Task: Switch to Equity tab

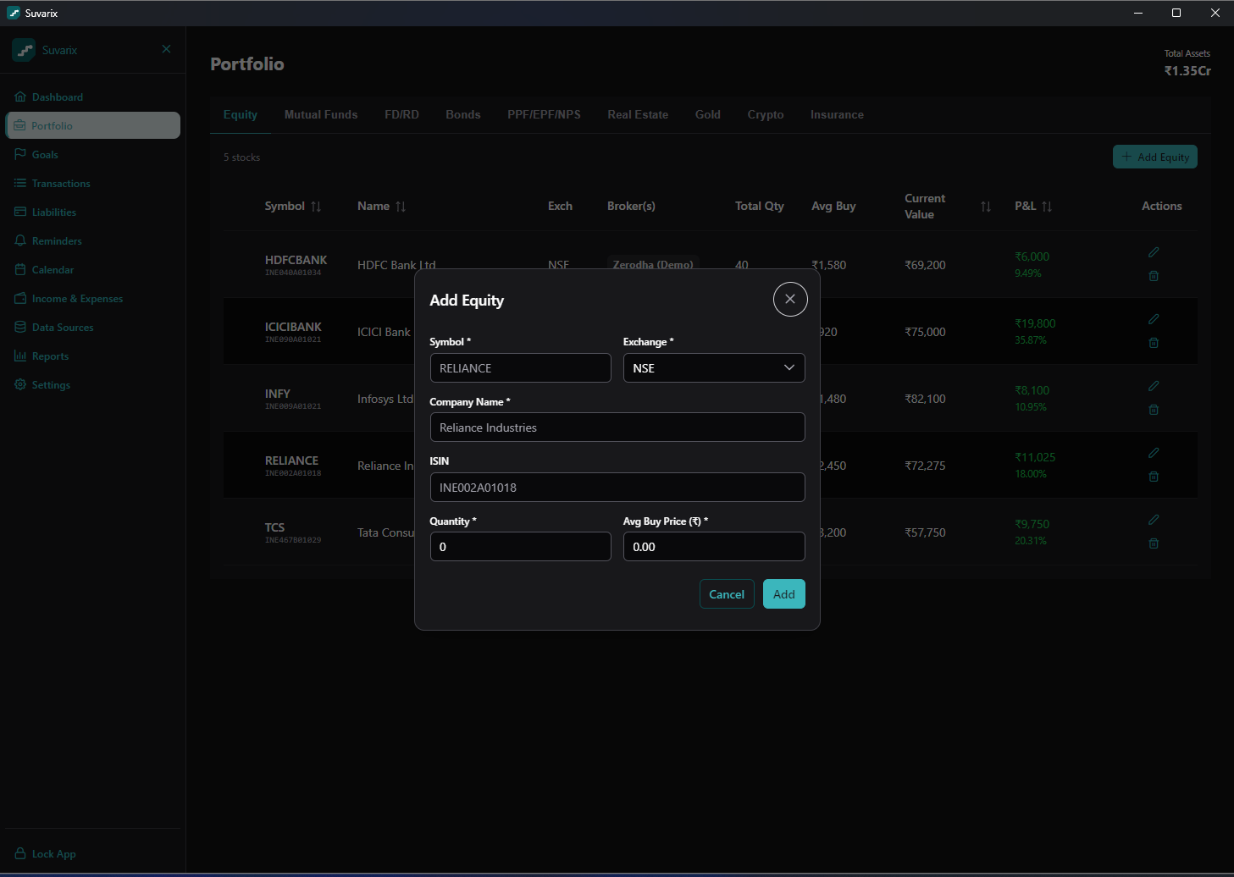Action: coord(241,114)
